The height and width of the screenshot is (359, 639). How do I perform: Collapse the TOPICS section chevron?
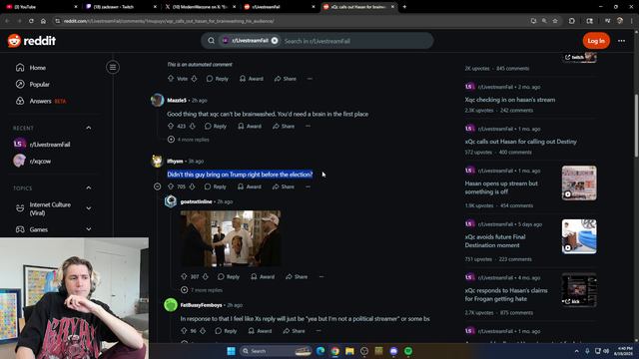coord(89,188)
